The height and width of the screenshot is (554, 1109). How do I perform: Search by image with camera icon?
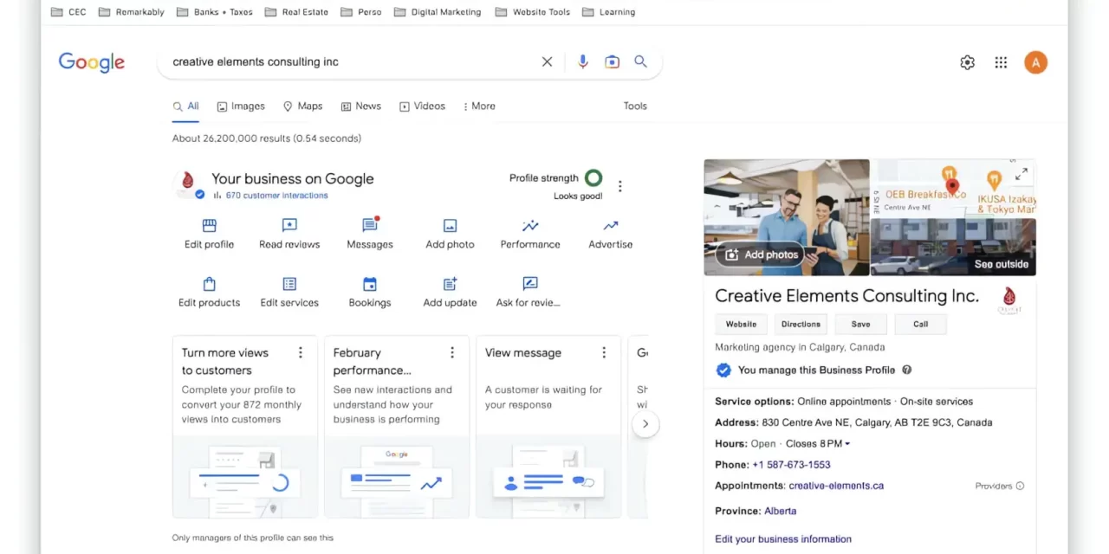(613, 61)
